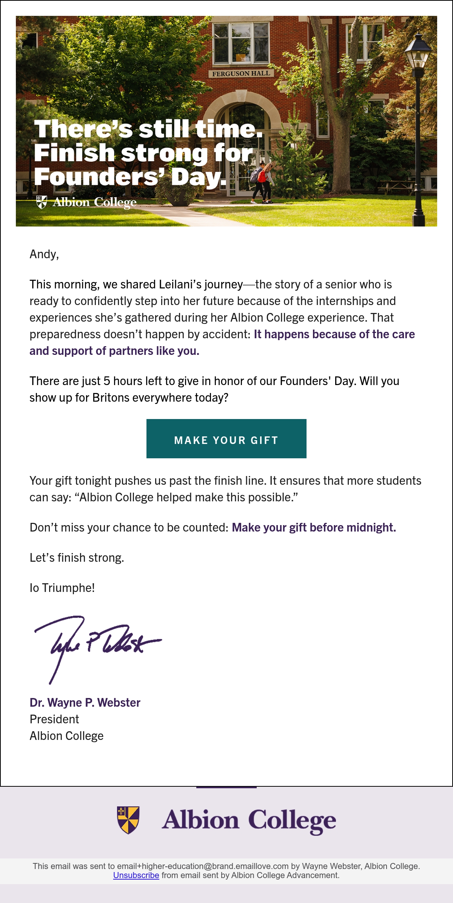Screen dimensions: 453x903
Task: Click "and support of partners like you." text
Action: coord(114,351)
